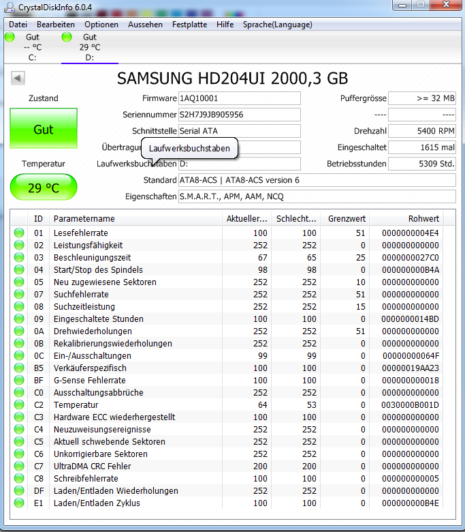Viewport: 465px width, 532px height.
Task: Open the Aussehen menu
Action: (145, 25)
